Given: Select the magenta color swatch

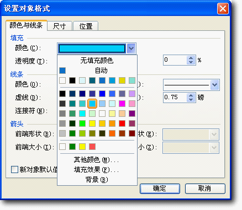Looking at the screenshot, I should (x=122, y=104).
